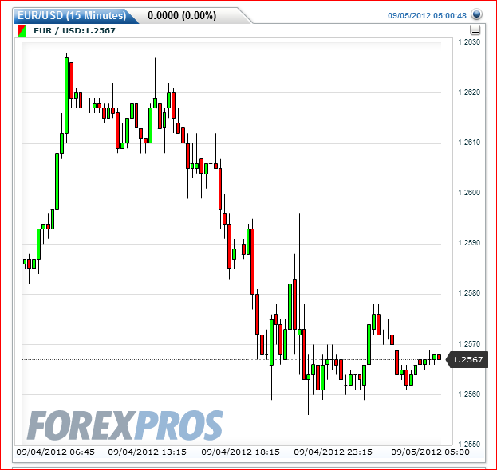Collapse chart with the minimize box icon
The height and width of the screenshot is (470, 497).
(x=475, y=30)
